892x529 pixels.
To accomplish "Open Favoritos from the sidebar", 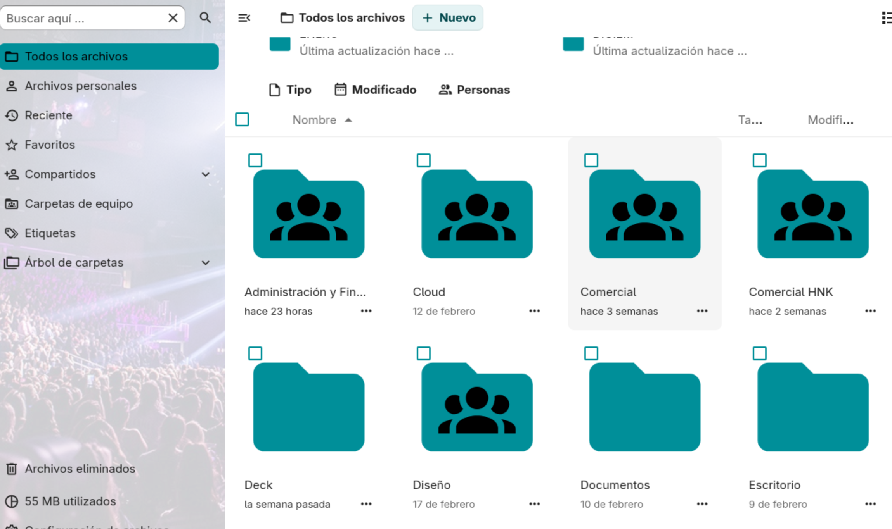I will pos(50,145).
